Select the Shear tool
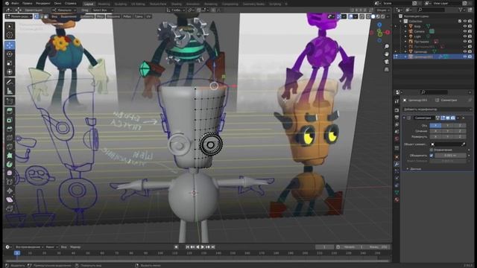 pos(10,200)
